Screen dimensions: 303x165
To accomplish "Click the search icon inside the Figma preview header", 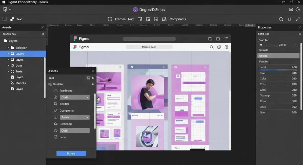I will pyautogui.click(x=212, y=47).
